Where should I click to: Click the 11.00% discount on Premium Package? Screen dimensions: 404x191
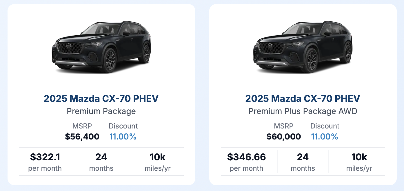pos(123,137)
